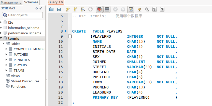Click the stop-execution hand icon

click(x=90, y=9)
